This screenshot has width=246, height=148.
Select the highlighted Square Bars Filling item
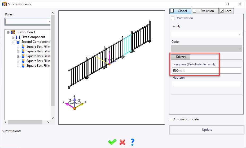pos(38,56)
